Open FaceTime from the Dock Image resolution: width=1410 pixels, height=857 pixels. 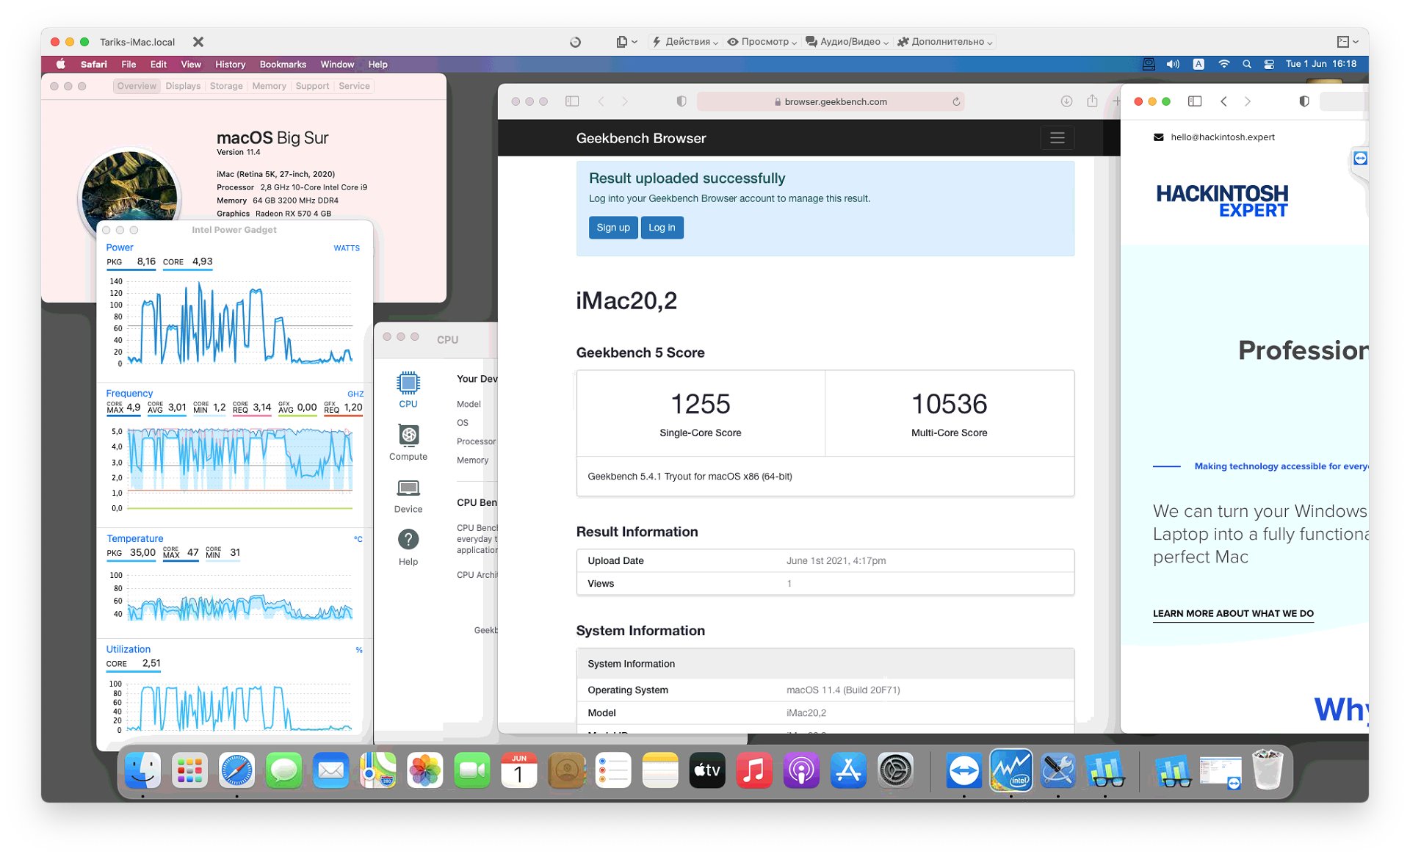click(471, 771)
